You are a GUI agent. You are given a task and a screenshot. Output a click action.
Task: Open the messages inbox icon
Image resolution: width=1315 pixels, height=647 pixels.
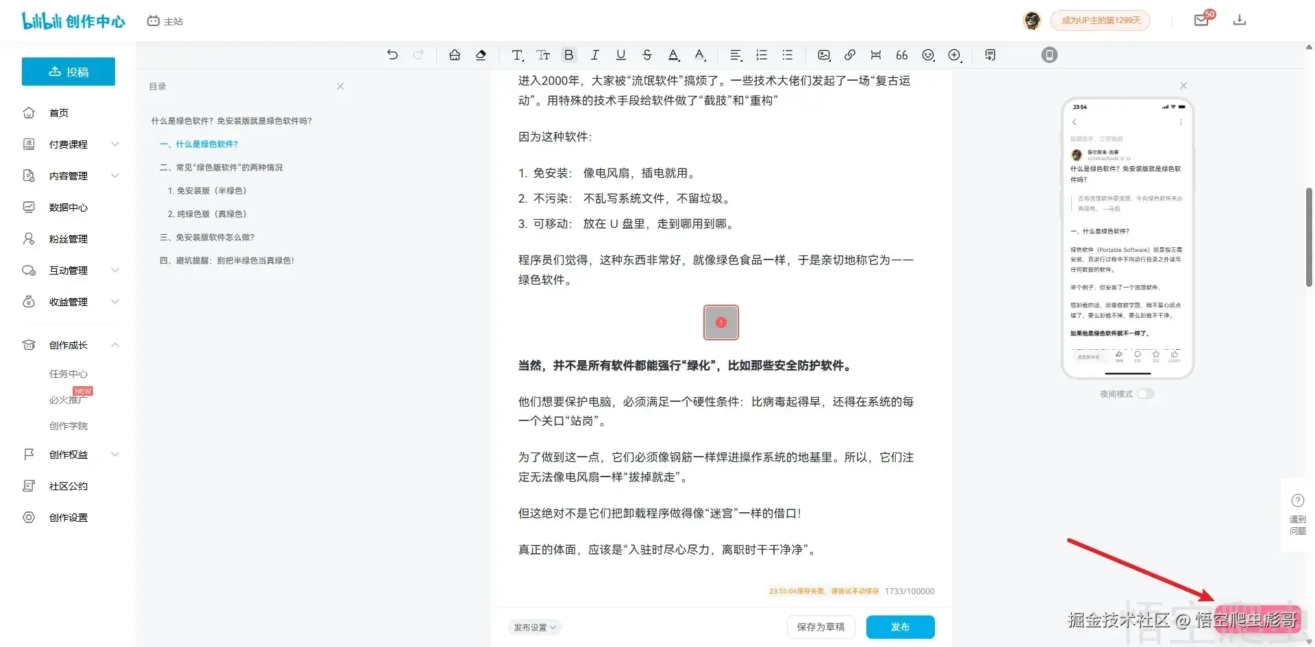click(1201, 21)
